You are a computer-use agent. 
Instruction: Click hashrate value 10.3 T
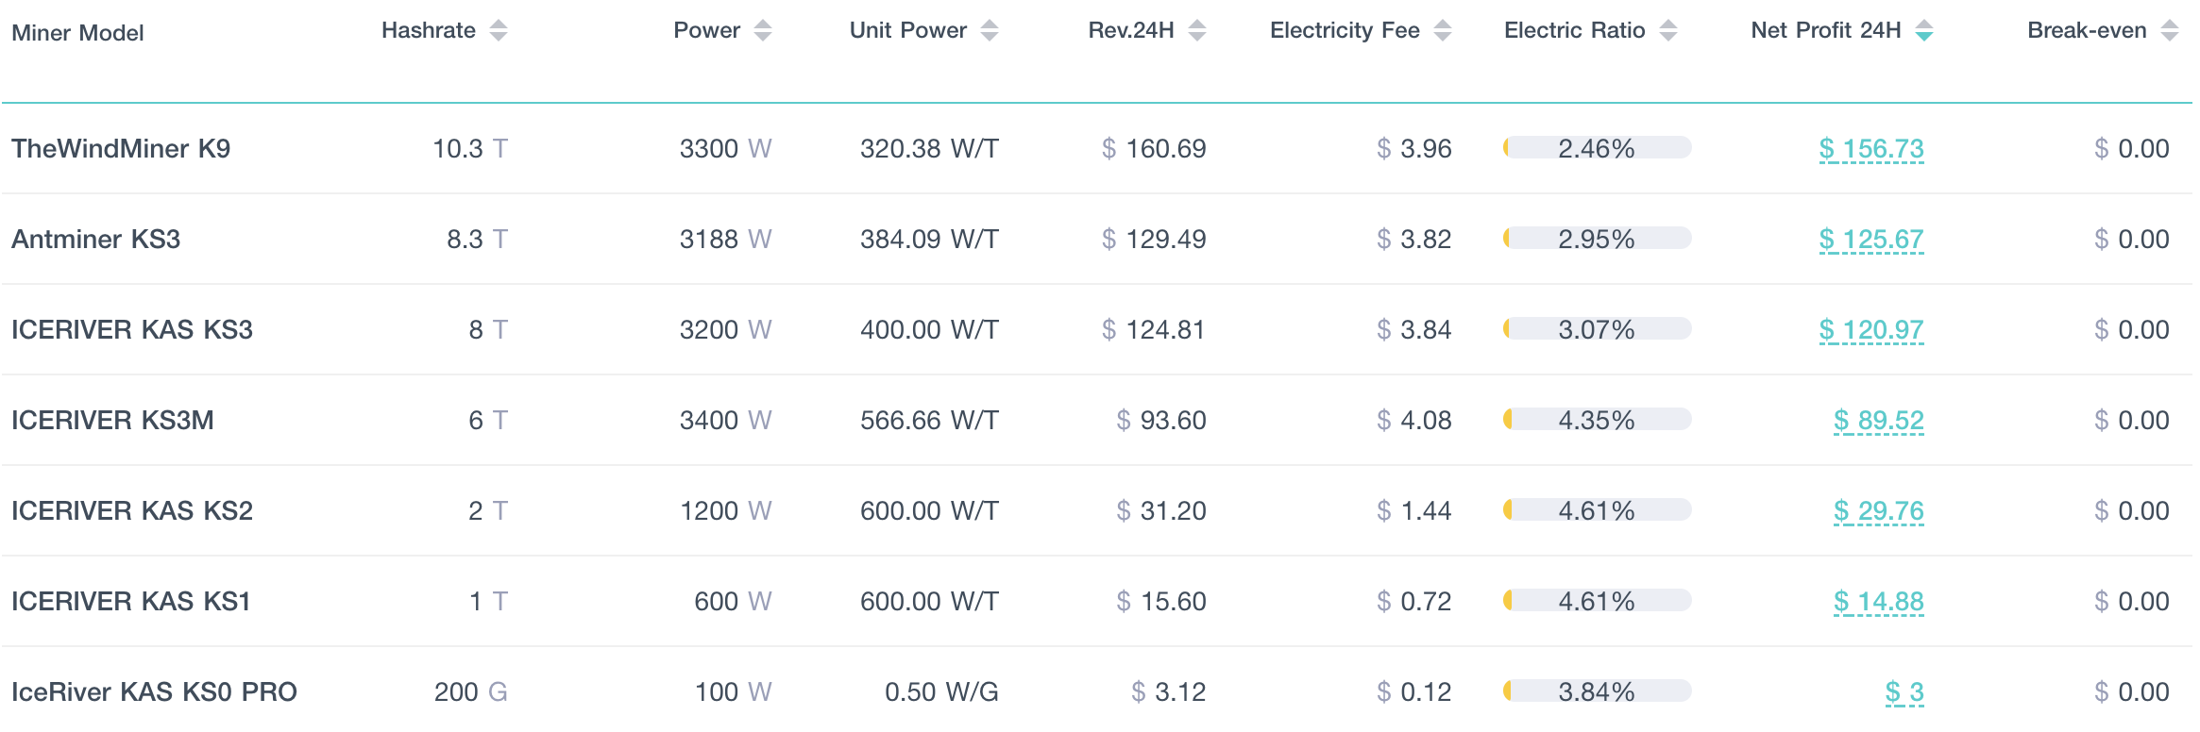470,149
